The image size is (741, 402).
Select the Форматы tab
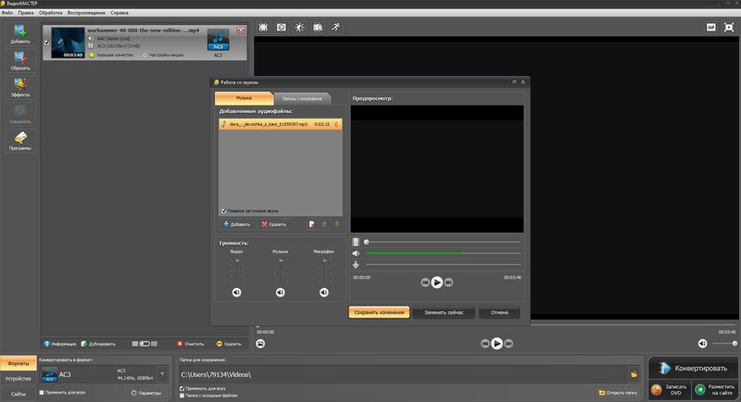click(x=18, y=364)
